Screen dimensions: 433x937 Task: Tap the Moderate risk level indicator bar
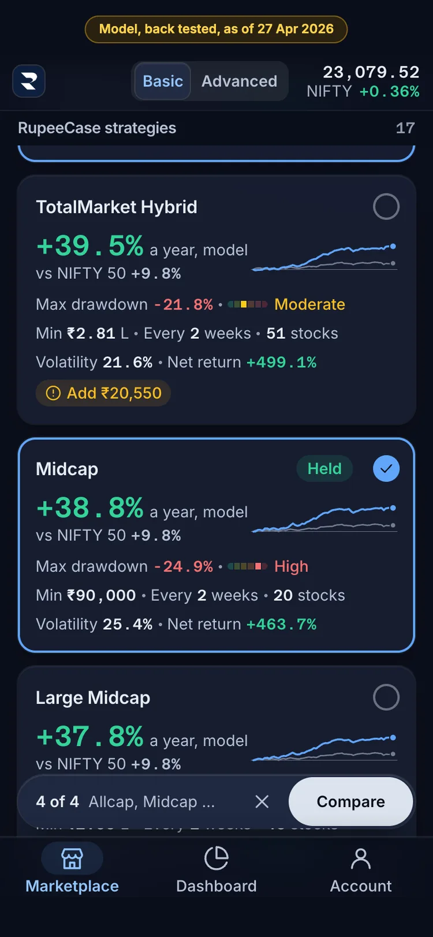pyautogui.click(x=248, y=304)
